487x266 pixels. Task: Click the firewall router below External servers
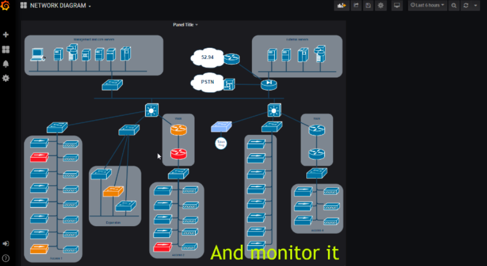click(268, 84)
